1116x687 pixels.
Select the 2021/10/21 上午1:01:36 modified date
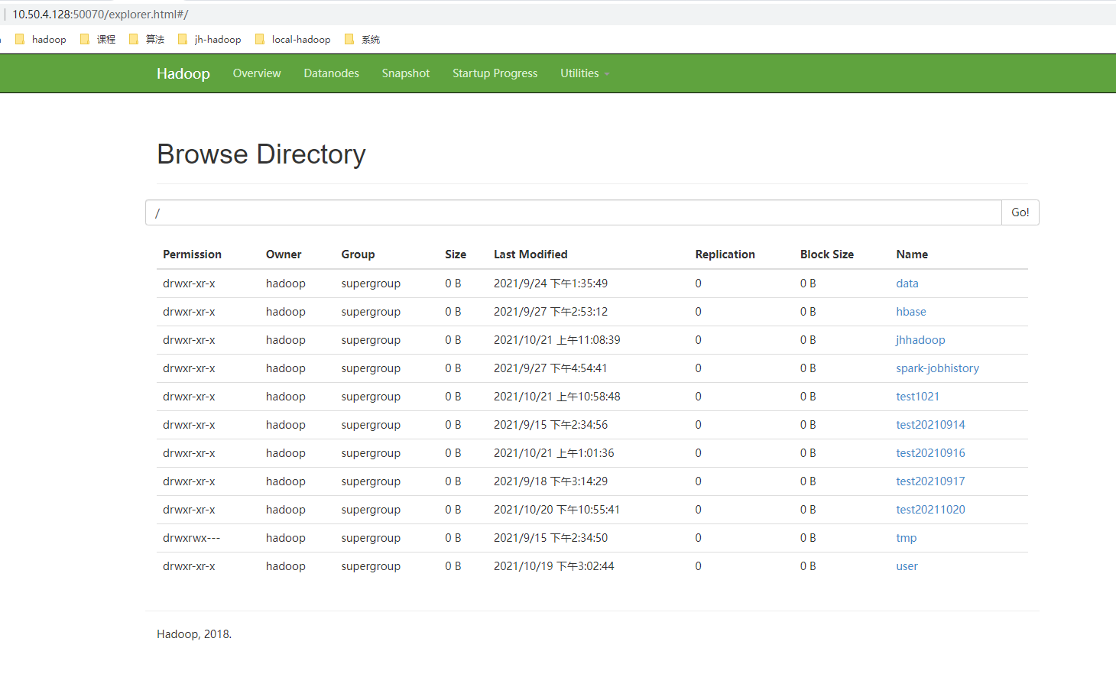click(553, 453)
